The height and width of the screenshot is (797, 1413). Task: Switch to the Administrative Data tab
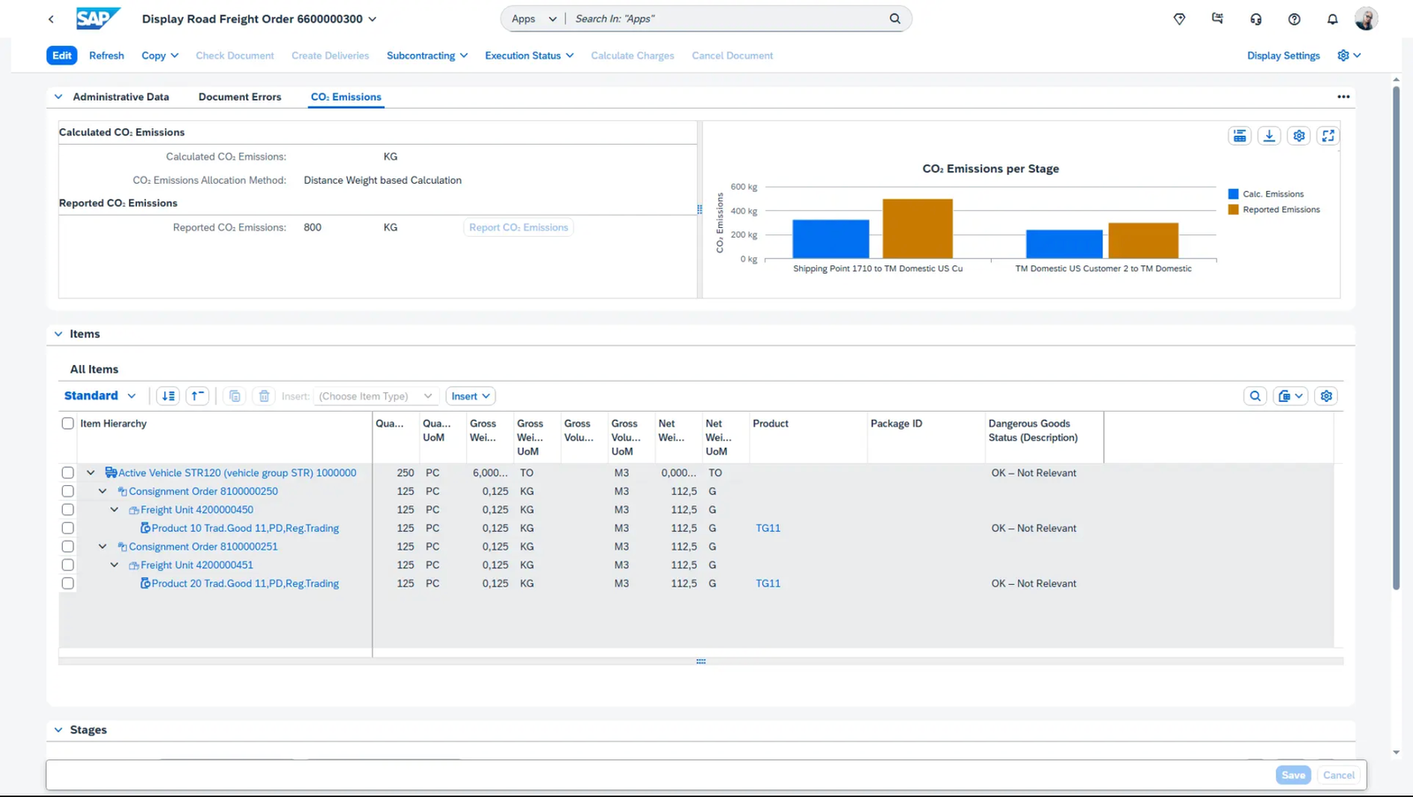(x=120, y=97)
